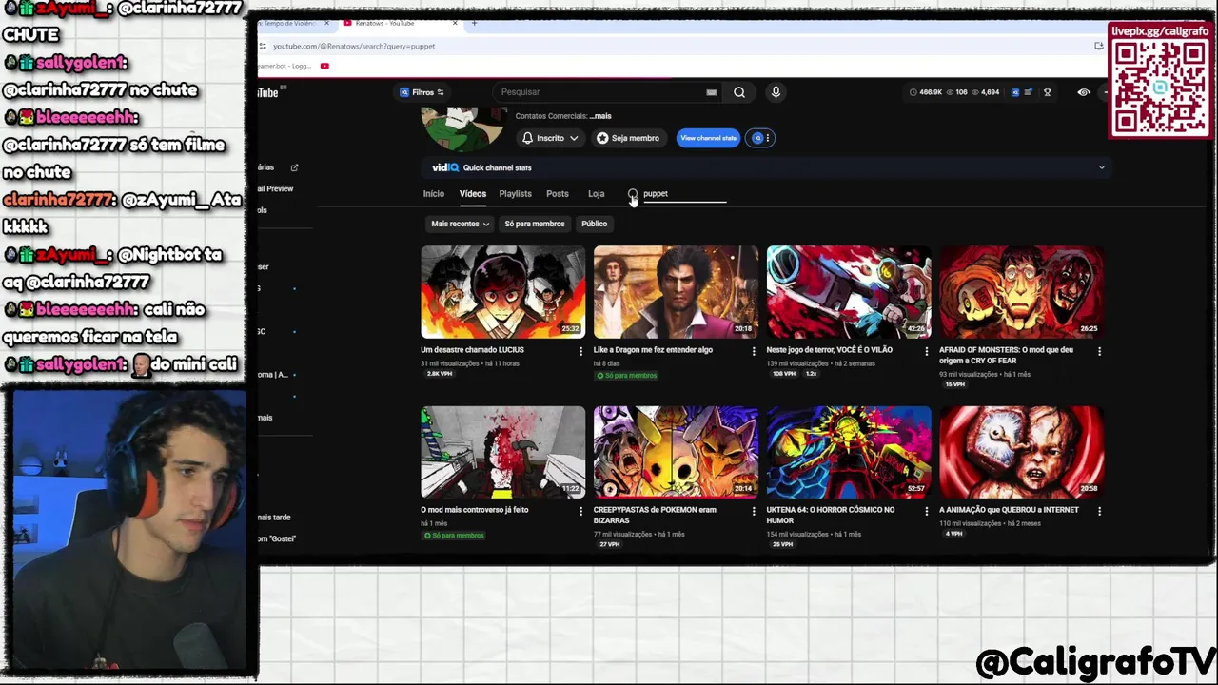Click the browser address bar URL
Image resolution: width=1218 pixels, height=685 pixels.
354,46
